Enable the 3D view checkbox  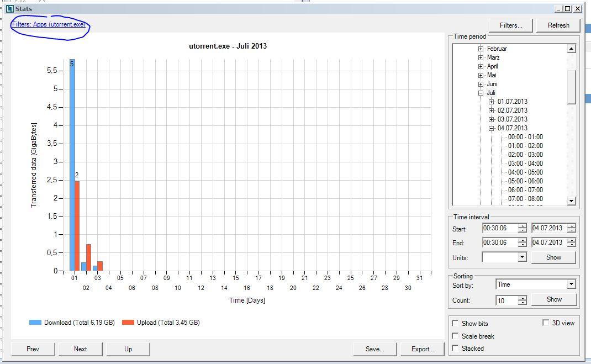point(546,323)
